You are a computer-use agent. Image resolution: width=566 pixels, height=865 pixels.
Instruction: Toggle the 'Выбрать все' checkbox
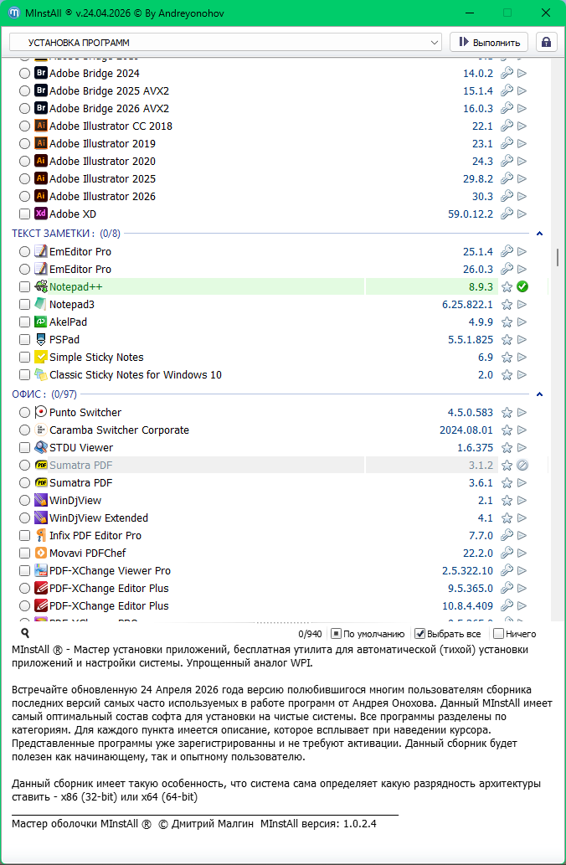point(420,634)
